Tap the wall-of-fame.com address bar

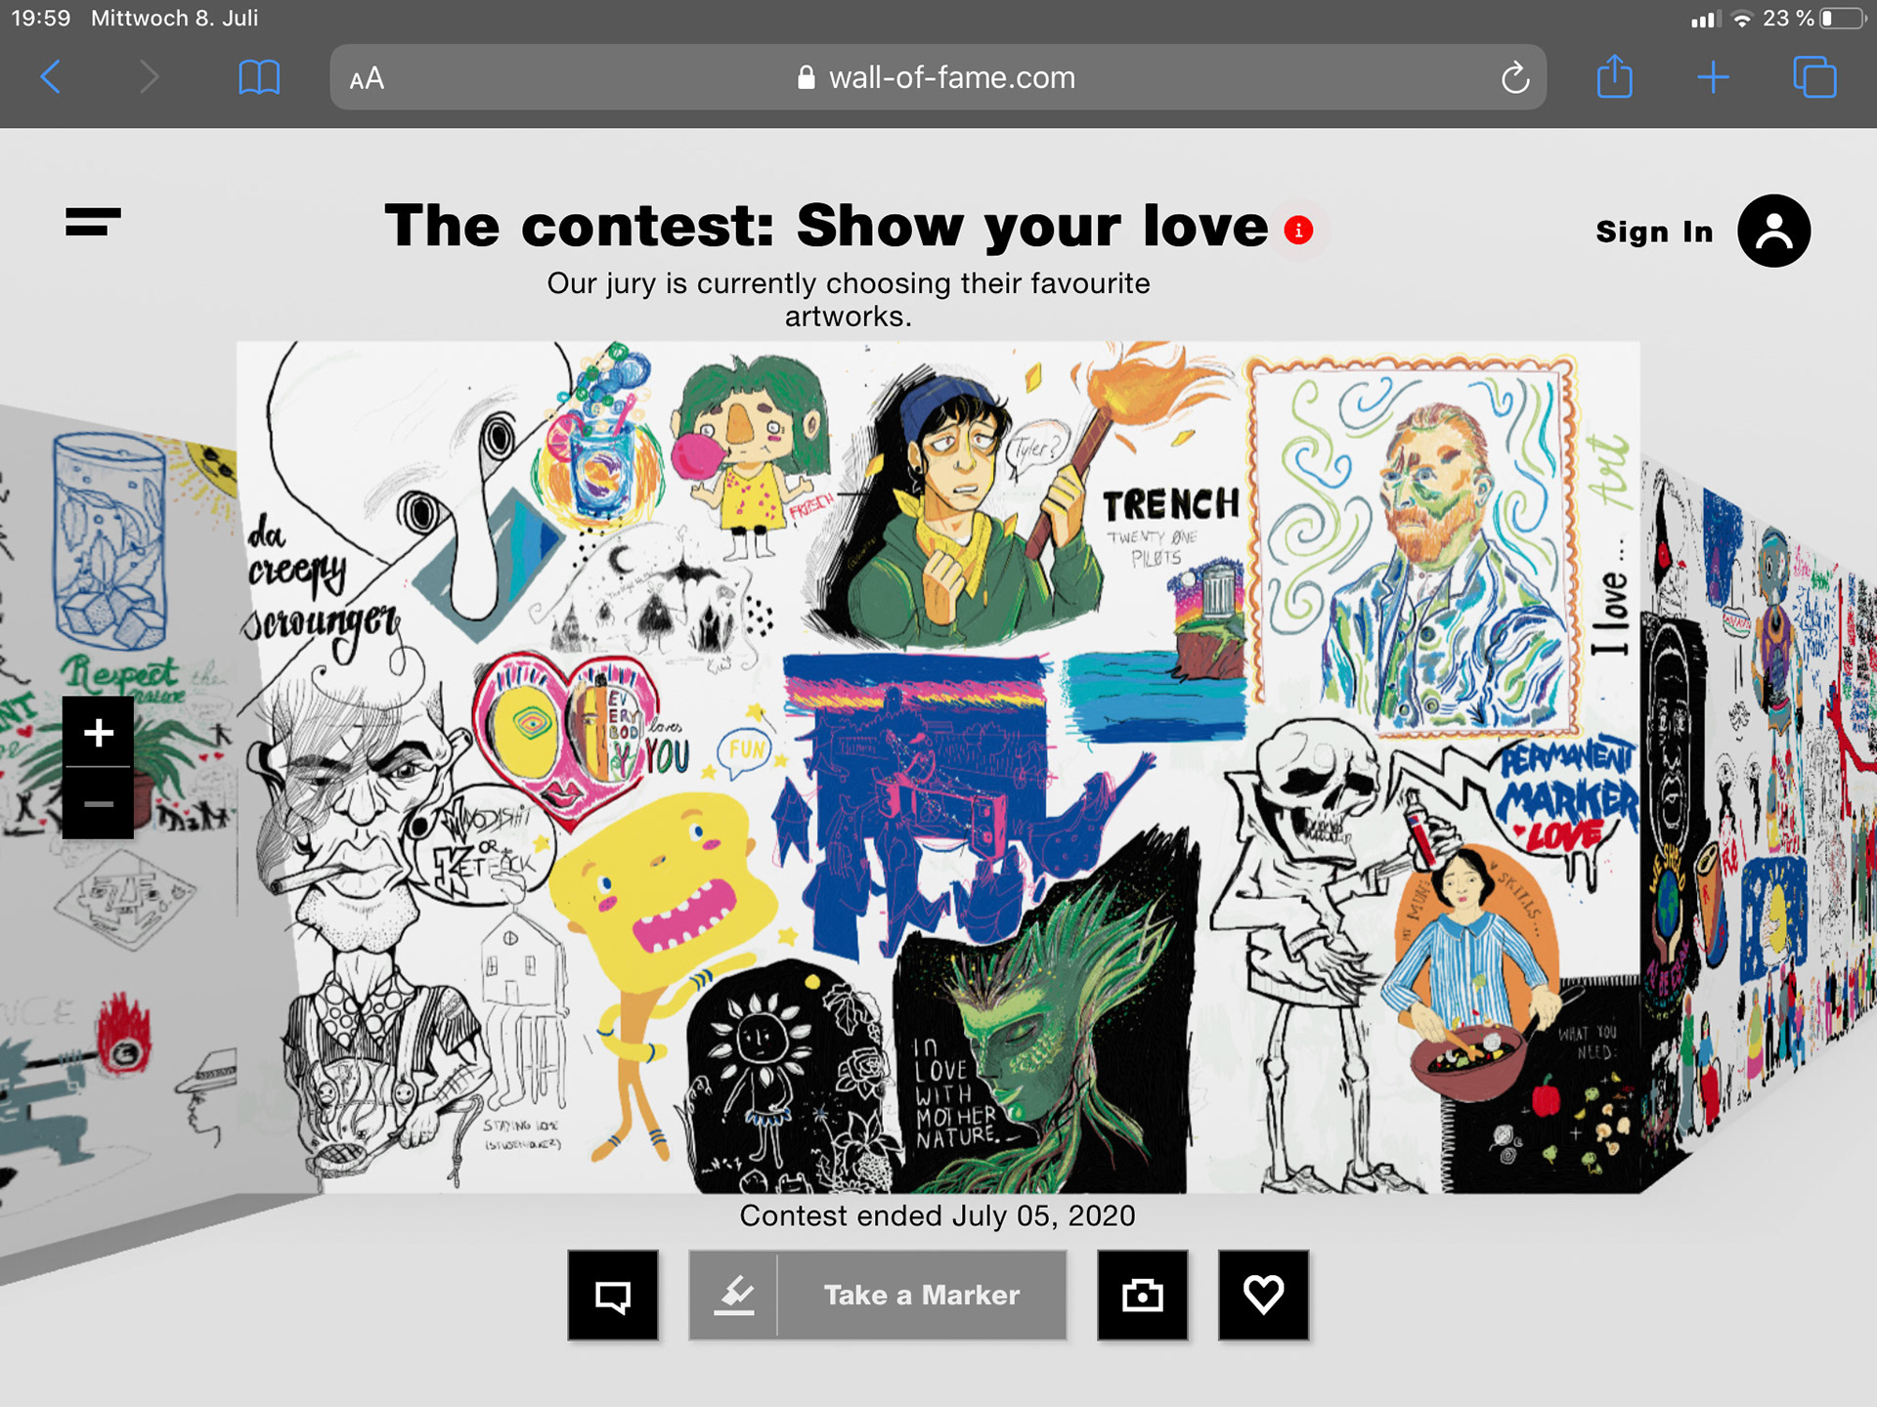pyautogui.click(x=938, y=77)
